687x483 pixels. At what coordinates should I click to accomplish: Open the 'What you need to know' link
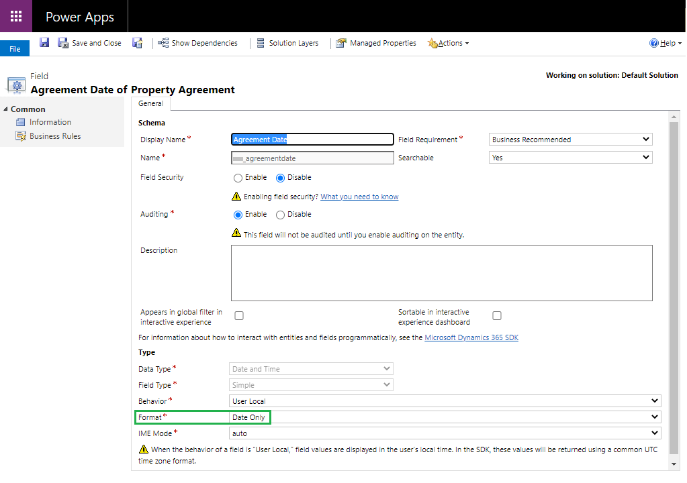tap(359, 197)
